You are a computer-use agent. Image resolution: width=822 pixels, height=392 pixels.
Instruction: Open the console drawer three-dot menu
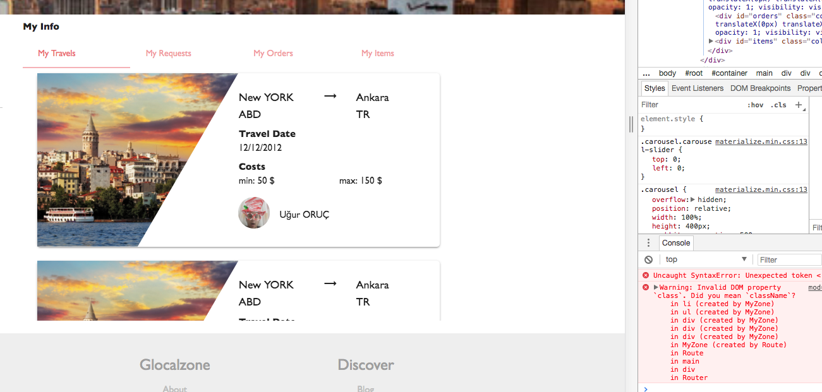(x=648, y=242)
